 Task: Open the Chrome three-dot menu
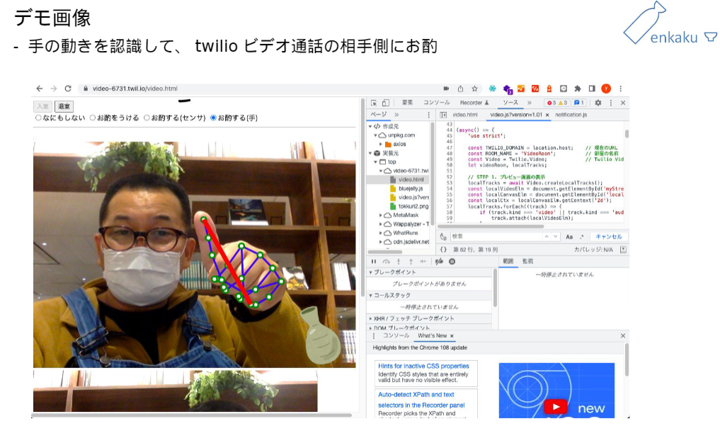pos(620,88)
